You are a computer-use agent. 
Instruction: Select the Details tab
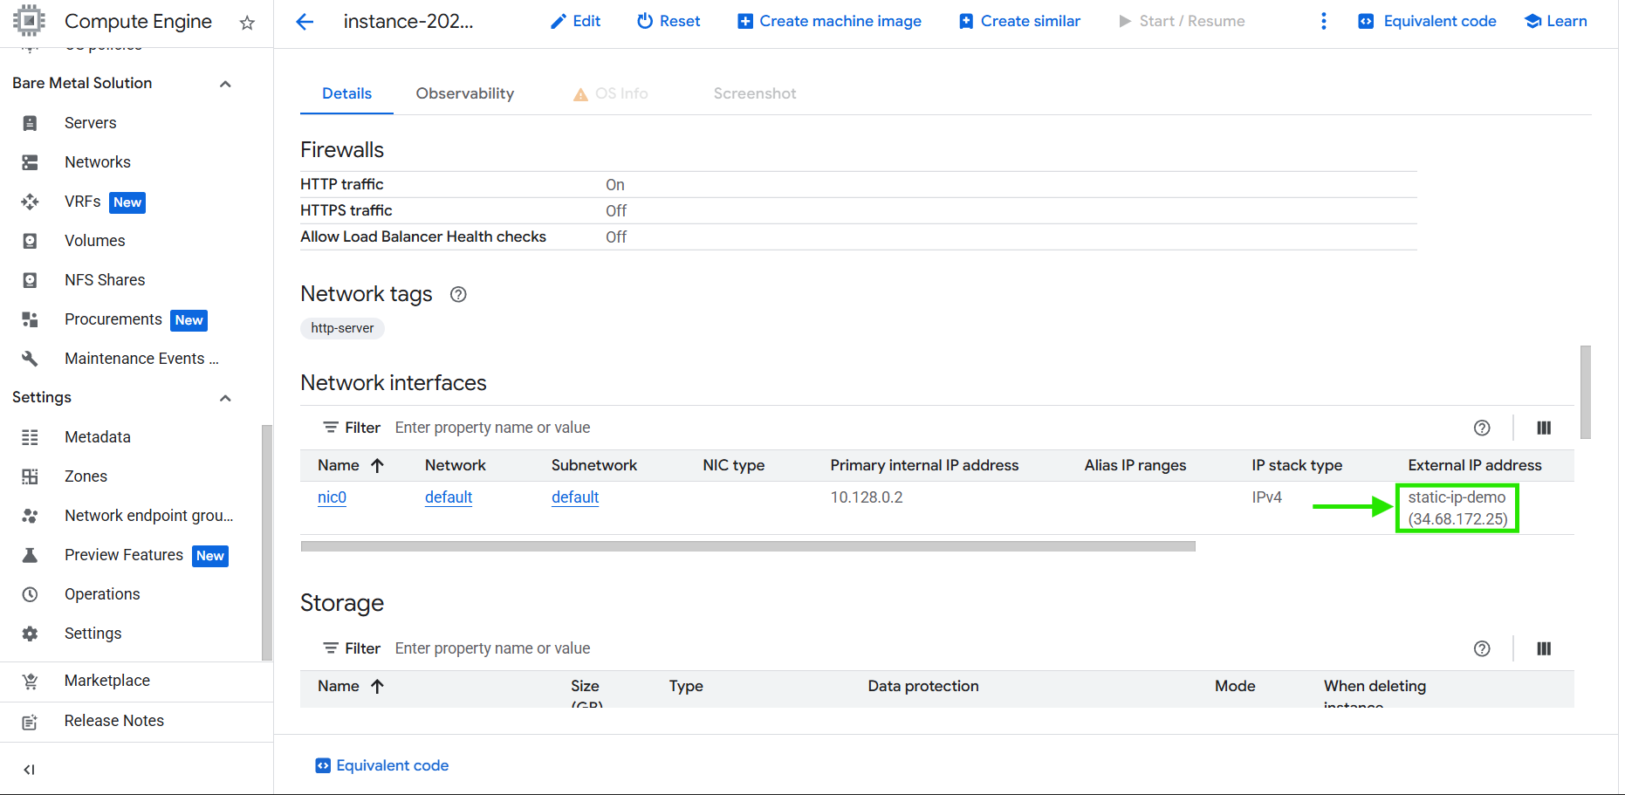[346, 93]
